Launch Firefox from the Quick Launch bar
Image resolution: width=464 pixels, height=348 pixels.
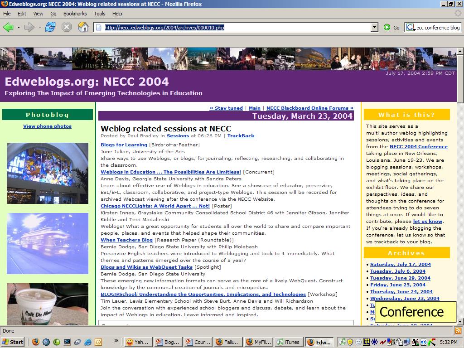36,342
